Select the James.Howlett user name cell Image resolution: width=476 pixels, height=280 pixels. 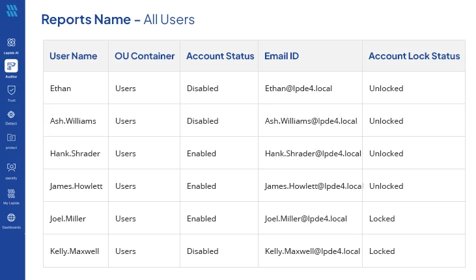pyautogui.click(x=76, y=186)
